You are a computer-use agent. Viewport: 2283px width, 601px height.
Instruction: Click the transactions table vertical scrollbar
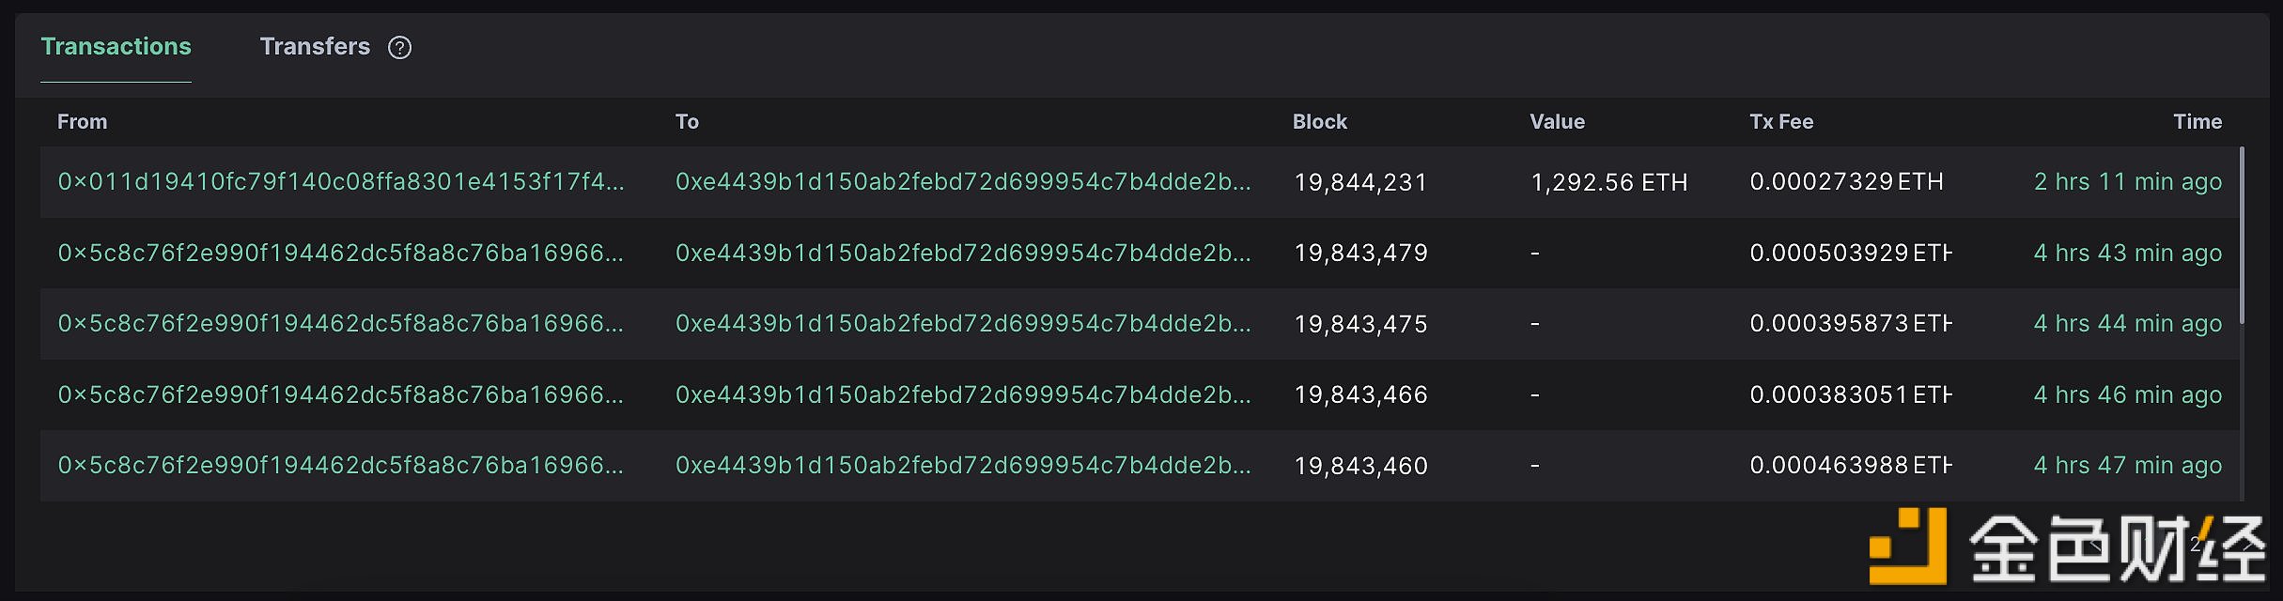coord(2242,235)
